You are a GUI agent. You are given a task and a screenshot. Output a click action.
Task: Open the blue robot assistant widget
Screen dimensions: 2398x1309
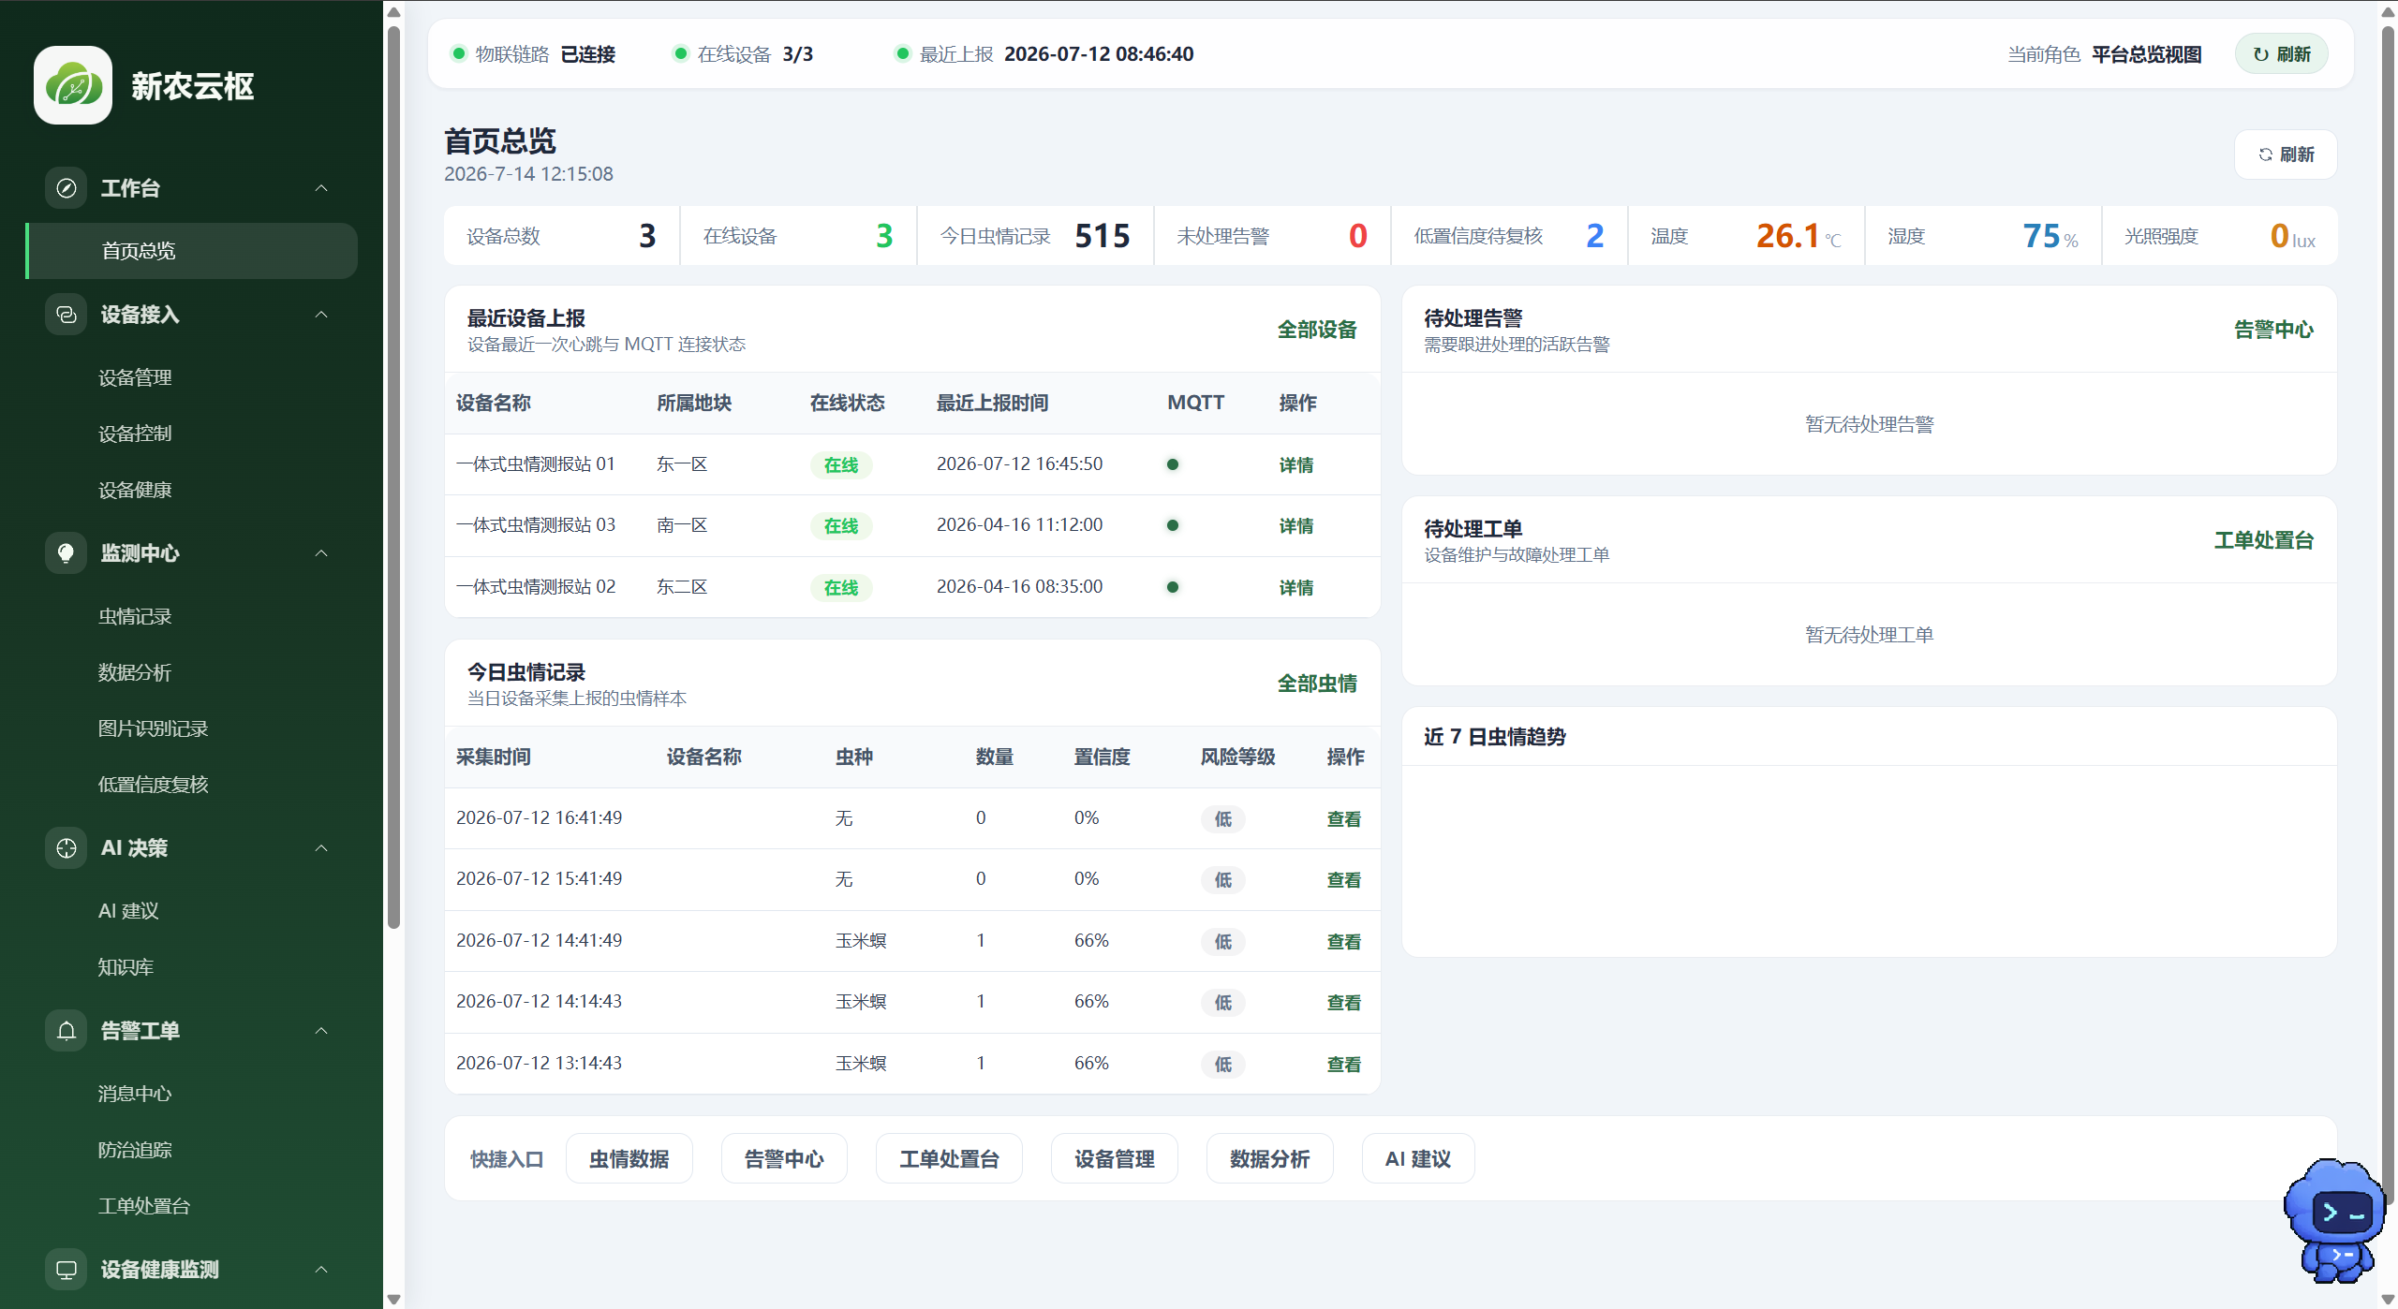(x=2335, y=1220)
